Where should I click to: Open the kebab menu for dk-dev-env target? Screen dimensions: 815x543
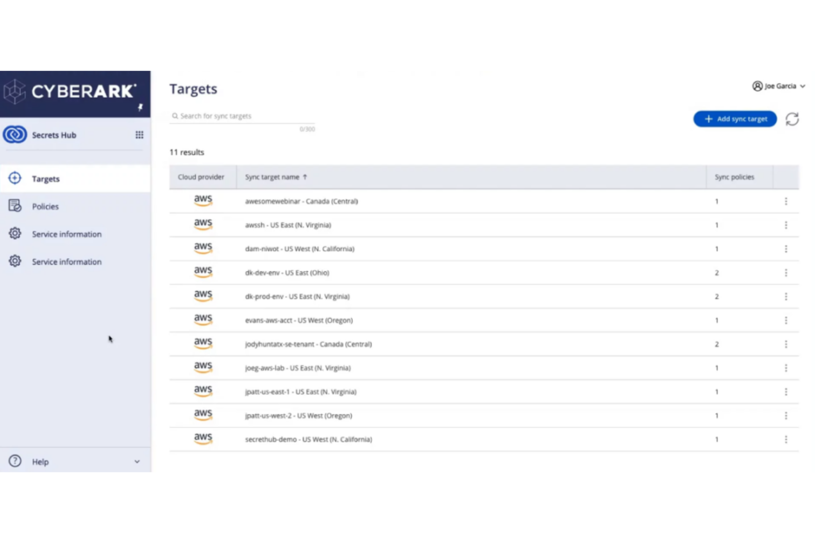click(x=786, y=272)
